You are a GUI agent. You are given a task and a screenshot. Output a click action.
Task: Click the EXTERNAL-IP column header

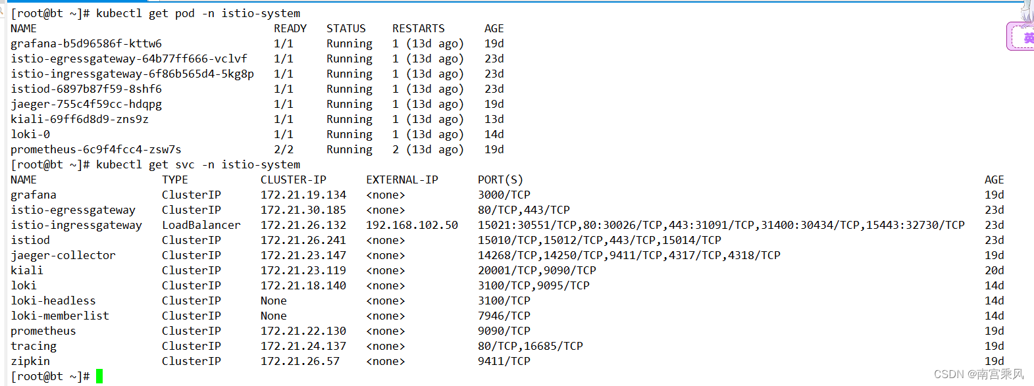coord(402,180)
